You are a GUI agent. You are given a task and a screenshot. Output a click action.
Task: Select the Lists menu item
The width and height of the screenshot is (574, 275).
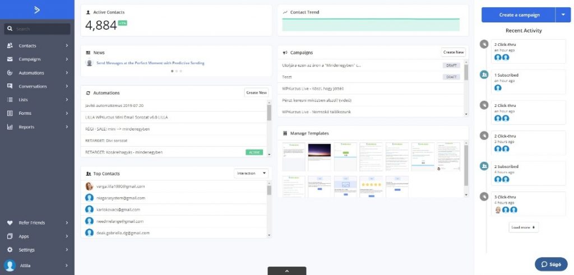click(23, 100)
